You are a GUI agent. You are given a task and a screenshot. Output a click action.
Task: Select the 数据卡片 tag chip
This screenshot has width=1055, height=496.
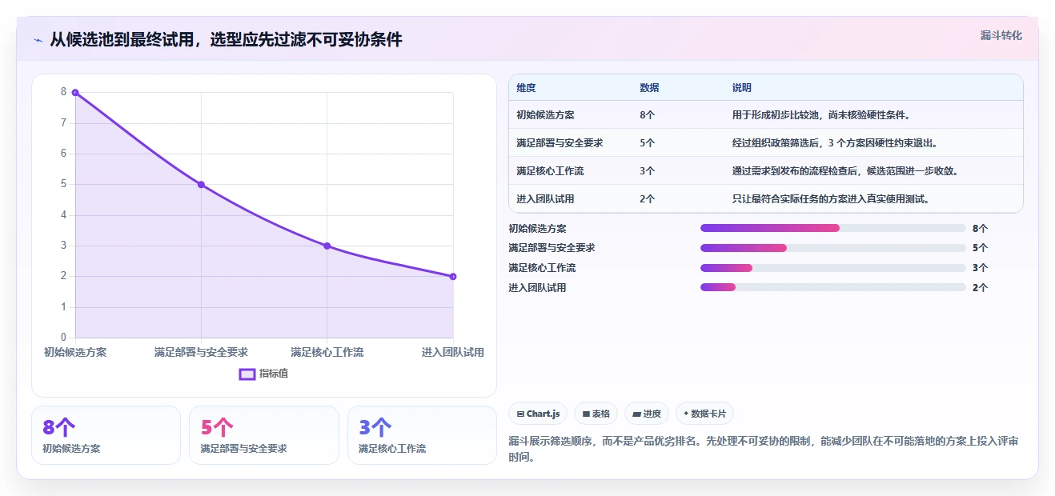(x=704, y=414)
